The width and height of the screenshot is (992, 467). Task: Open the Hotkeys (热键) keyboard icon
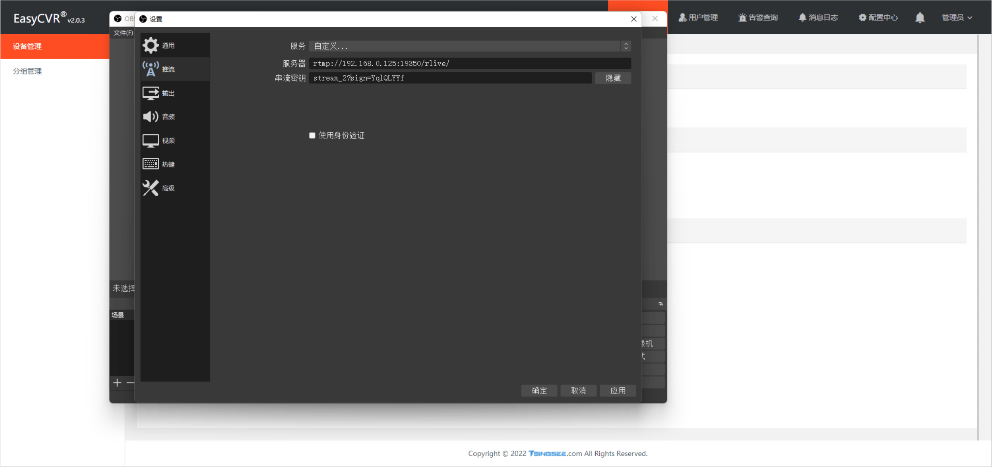click(150, 164)
